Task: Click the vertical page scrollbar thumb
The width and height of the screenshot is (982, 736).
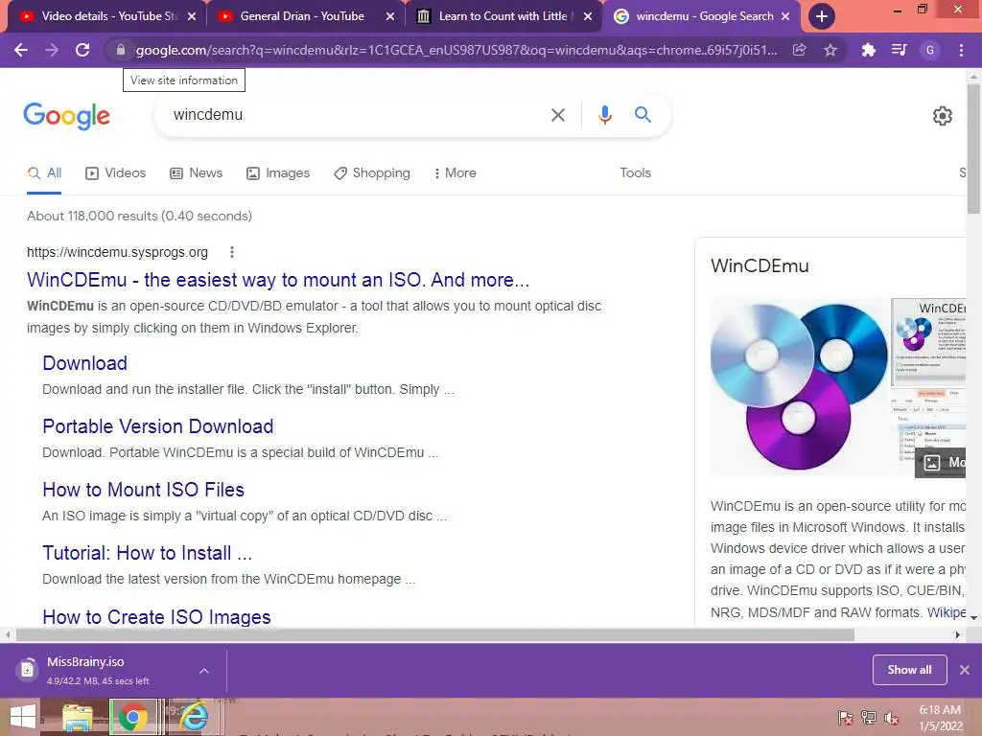Action: (x=973, y=149)
